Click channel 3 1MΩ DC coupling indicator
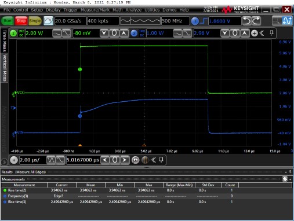This screenshot has width=294, height=221. point(142,34)
